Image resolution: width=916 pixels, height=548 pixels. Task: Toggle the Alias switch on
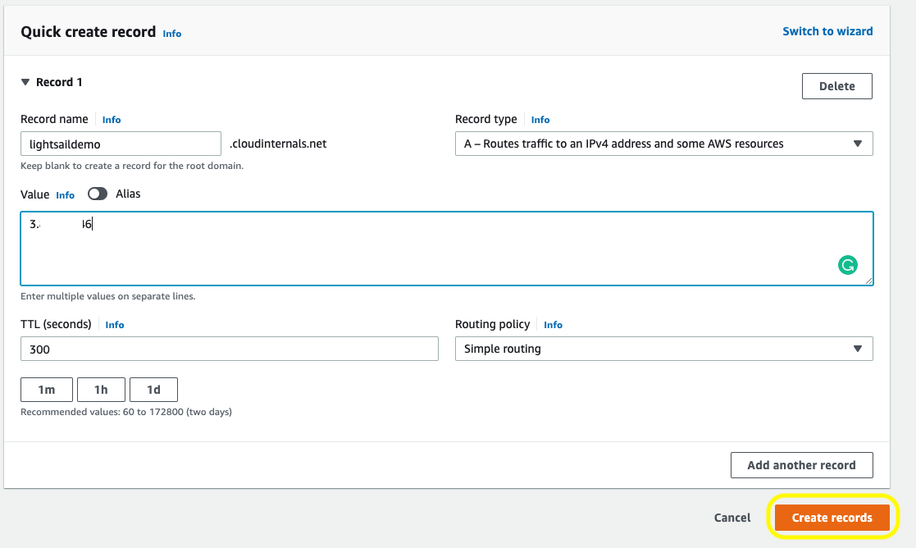point(97,193)
